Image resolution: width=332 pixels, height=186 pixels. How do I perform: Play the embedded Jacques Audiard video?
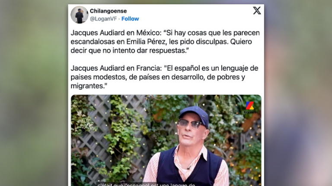[166, 140]
